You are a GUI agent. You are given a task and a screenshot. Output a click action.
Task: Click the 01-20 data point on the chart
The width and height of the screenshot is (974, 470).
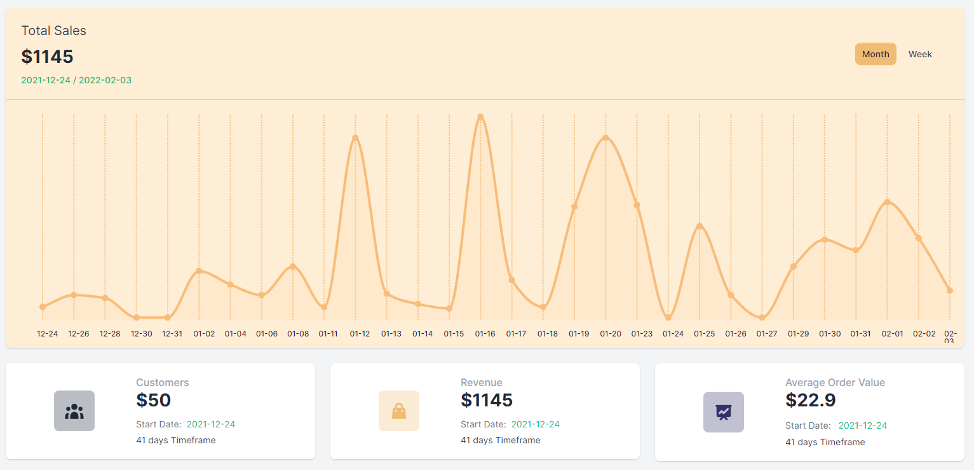point(605,137)
